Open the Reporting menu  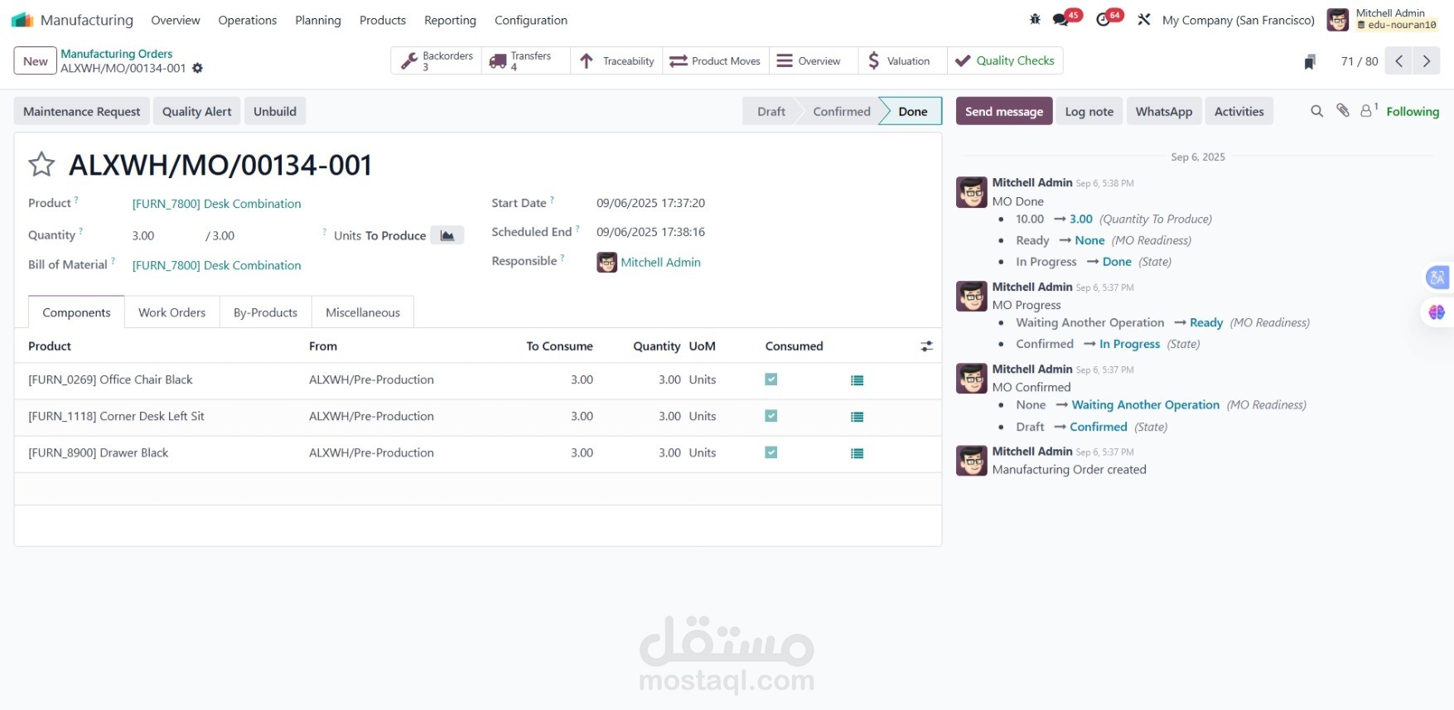[x=450, y=20]
